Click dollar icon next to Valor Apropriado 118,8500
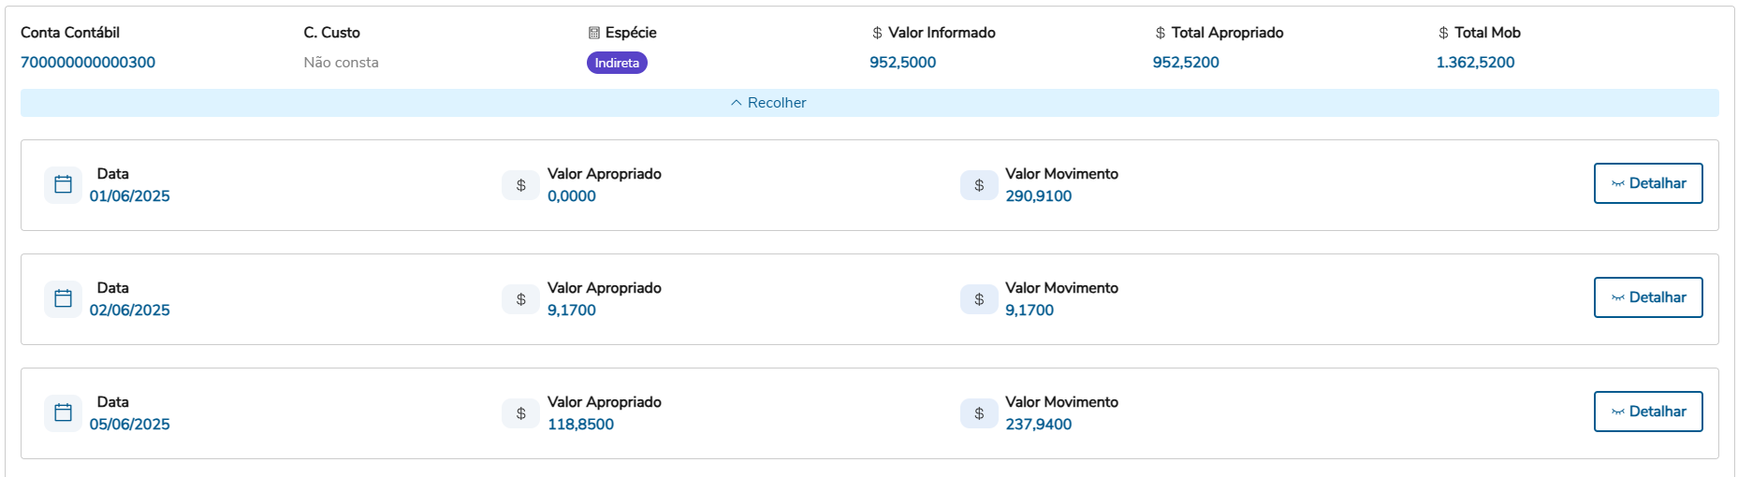1738x477 pixels. [x=520, y=413]
